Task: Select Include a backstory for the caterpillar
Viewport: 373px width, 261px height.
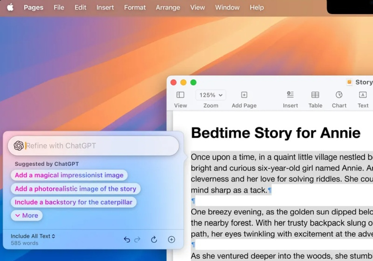Action: click(x=74, y=202)
